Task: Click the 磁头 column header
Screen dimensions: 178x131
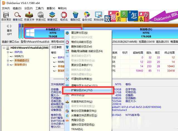Action: pos(149,53)
